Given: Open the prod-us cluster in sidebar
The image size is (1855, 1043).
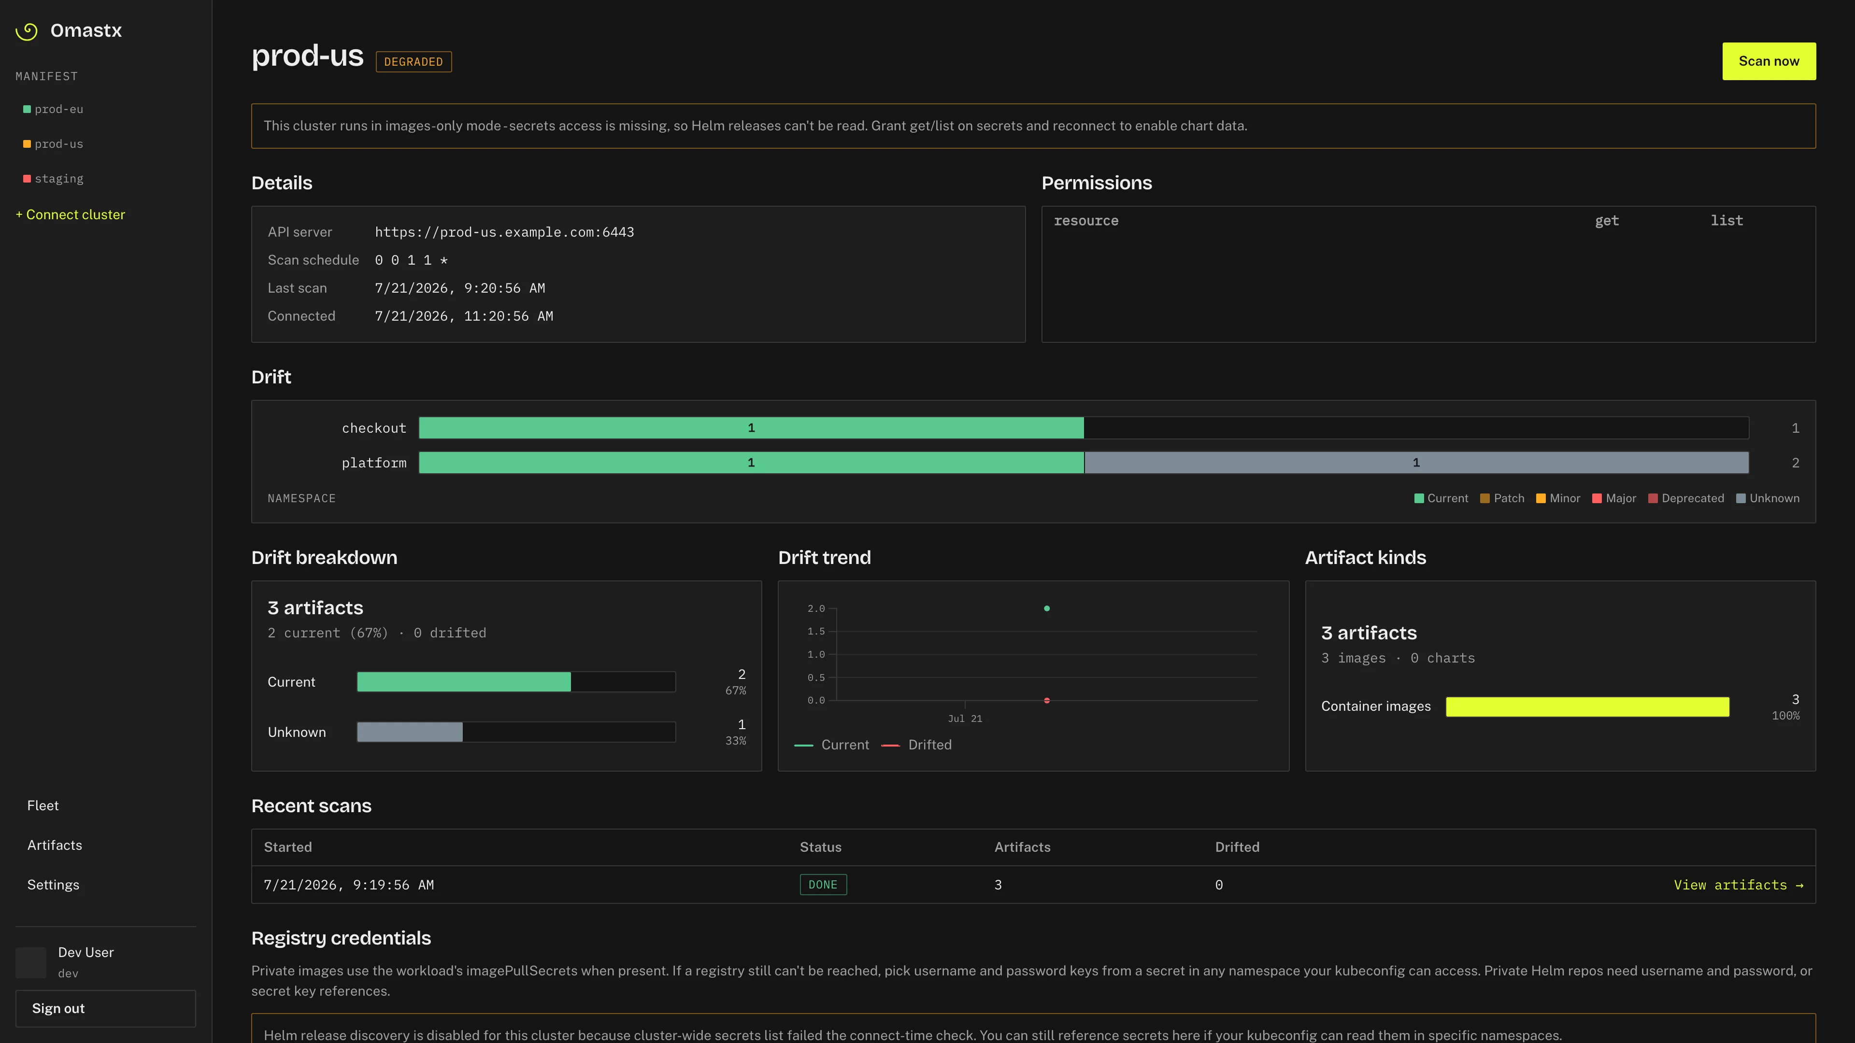Looking at the screenshot, I should point(58,144).
